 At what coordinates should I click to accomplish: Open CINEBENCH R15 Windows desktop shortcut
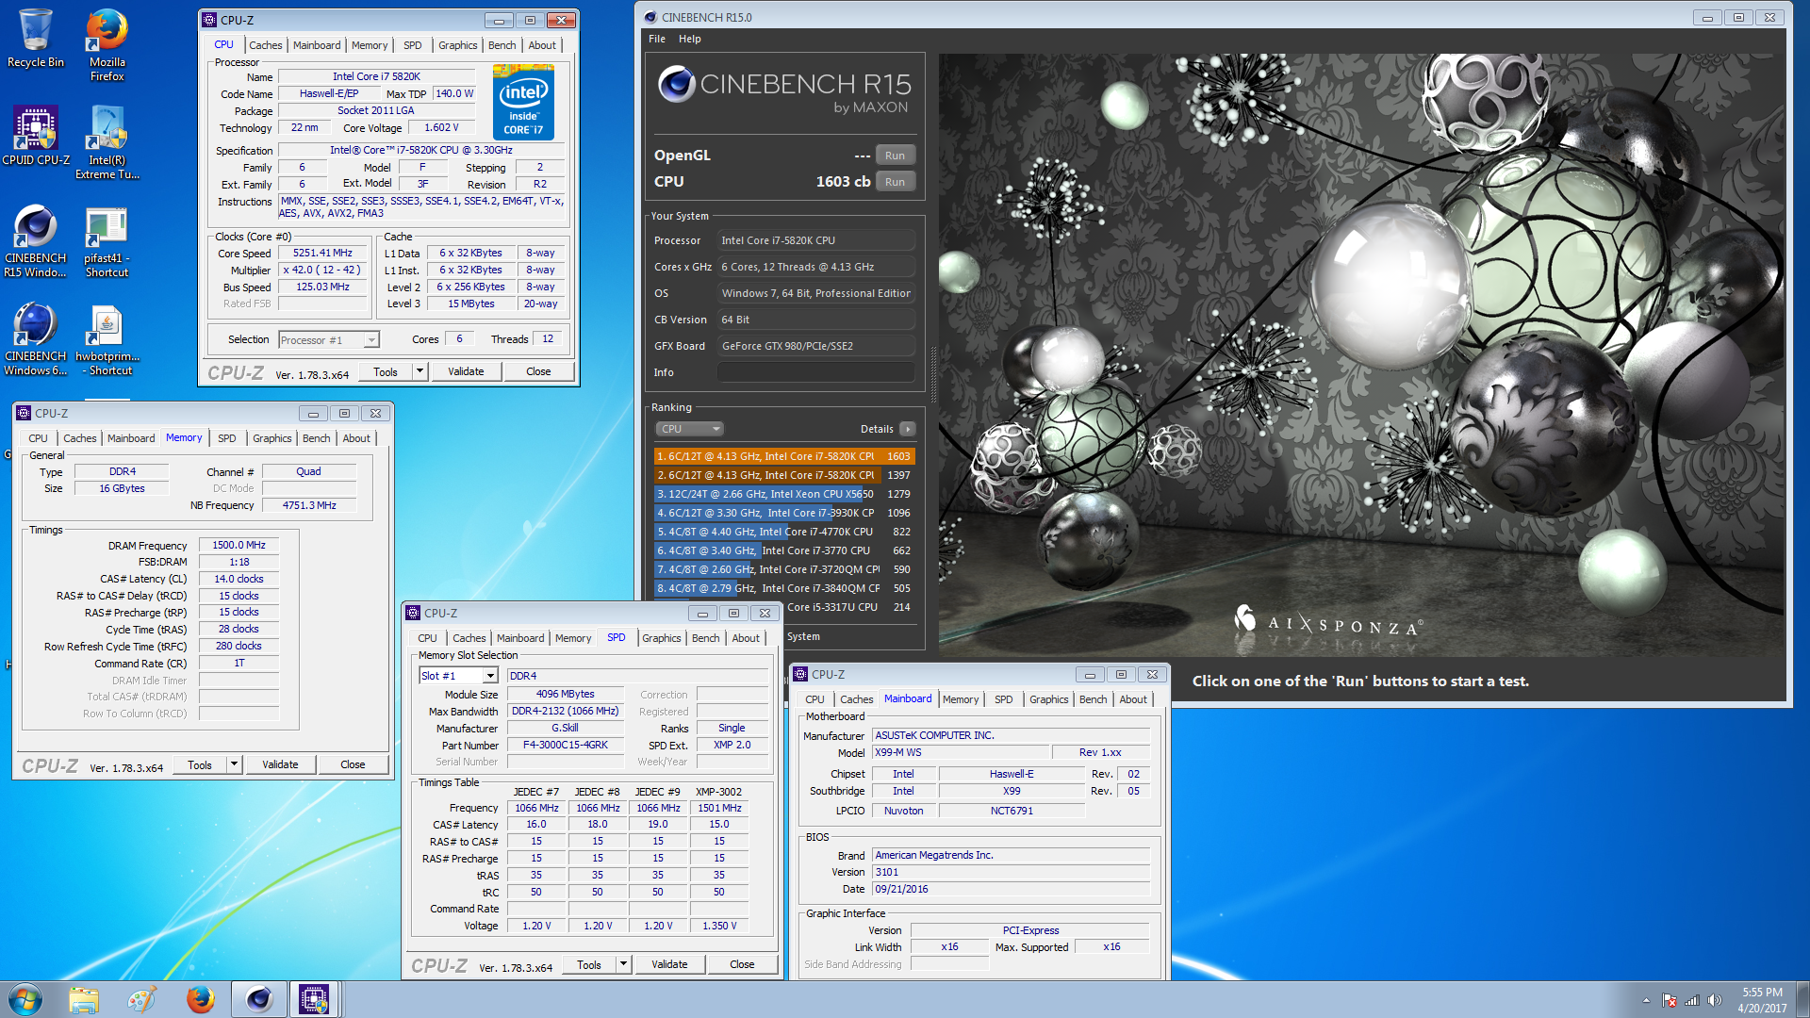point(36,240)
